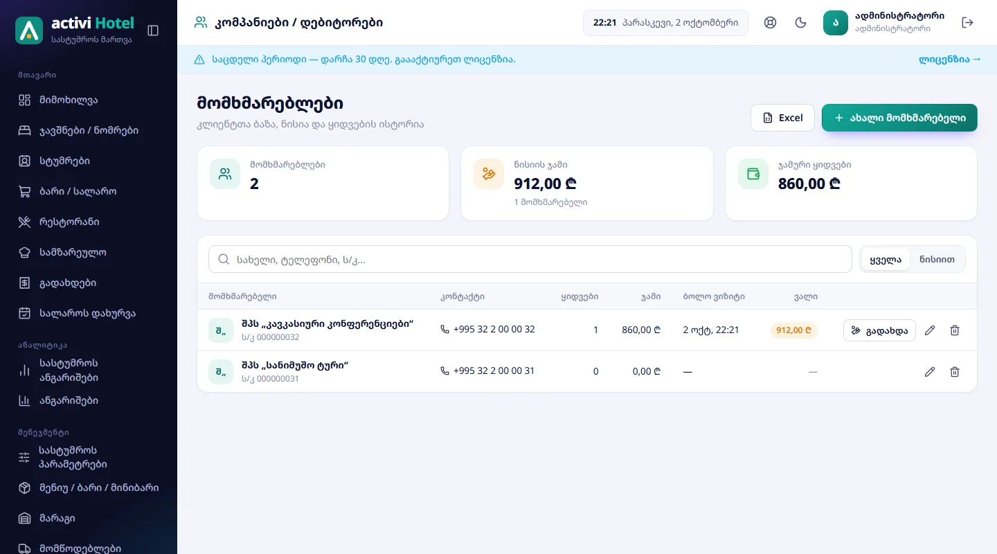The height and width of the screenshot is (554, 997).
Task: Export the customer list to Excel
Action: (x=782, y=118)
